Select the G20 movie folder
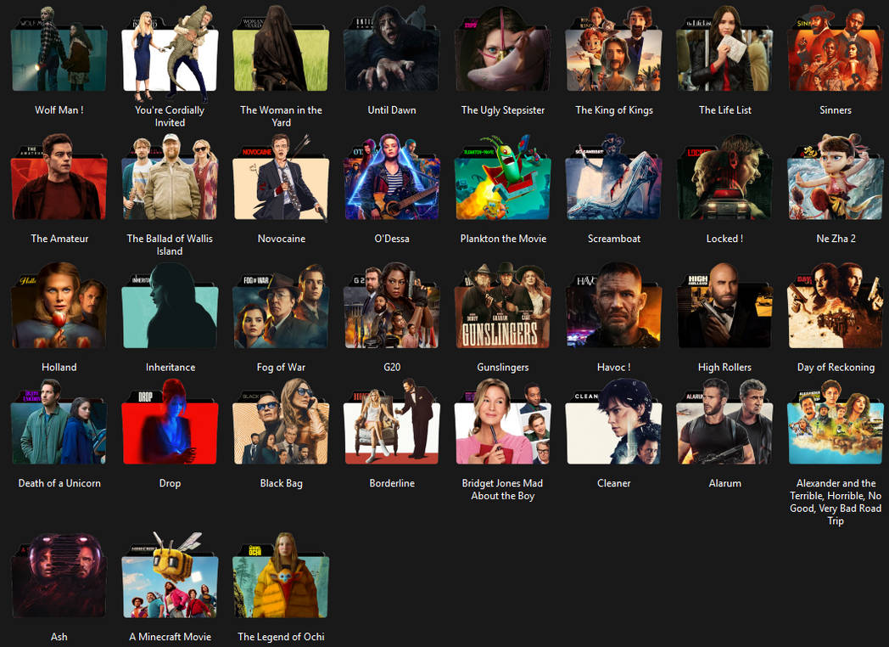Viewport: 889px width, 647px height. [x=392, y=306]
